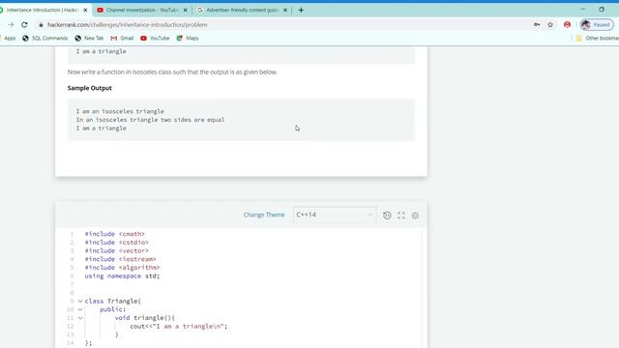This screenshot has width=619, height=348.
Task: Open a new browser tab
Action: pyautogui.click(x=301, y=11)
